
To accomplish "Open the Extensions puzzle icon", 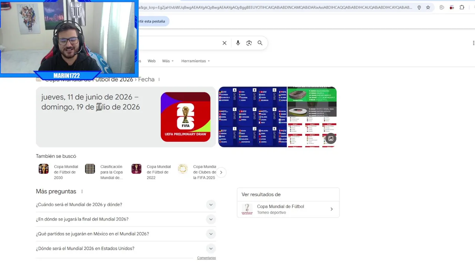I will click(462, 7).
